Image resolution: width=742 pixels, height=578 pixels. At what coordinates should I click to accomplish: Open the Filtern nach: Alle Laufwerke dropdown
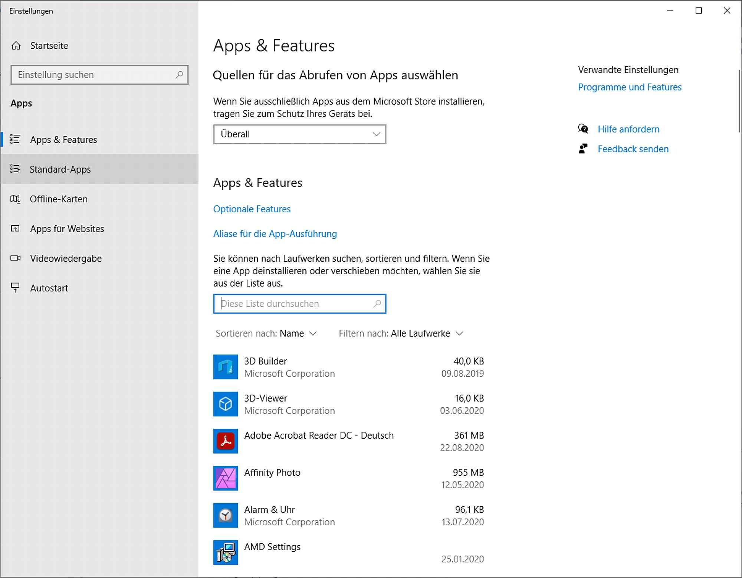[401, 333]
